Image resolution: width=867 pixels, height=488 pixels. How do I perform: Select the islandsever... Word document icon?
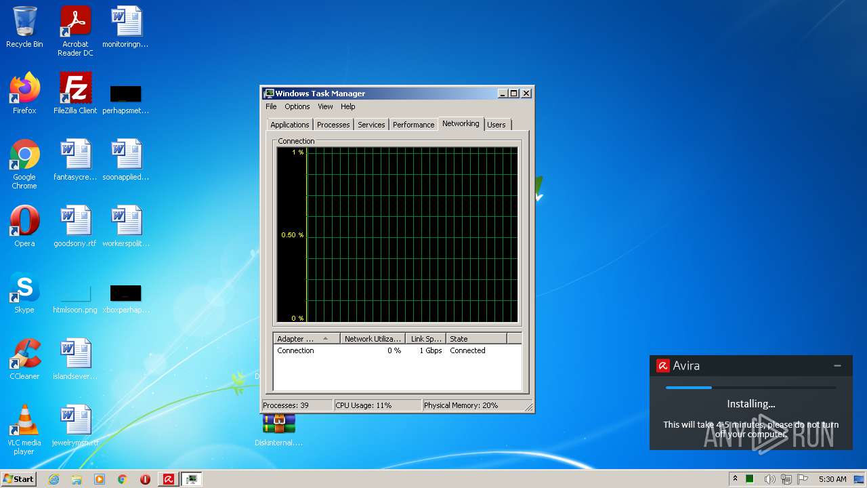75,359
